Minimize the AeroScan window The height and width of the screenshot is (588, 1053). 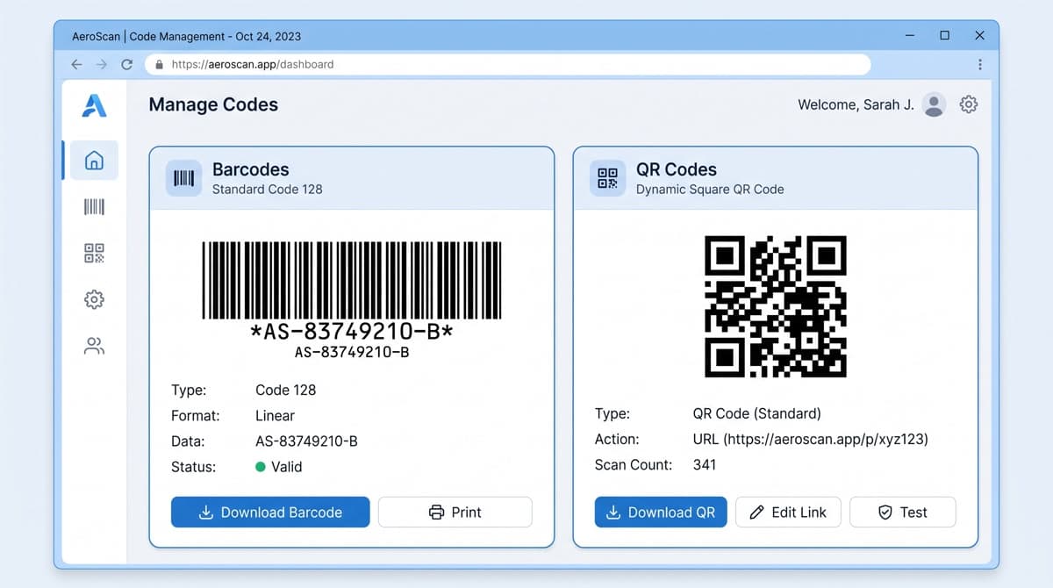pos(910,36)
